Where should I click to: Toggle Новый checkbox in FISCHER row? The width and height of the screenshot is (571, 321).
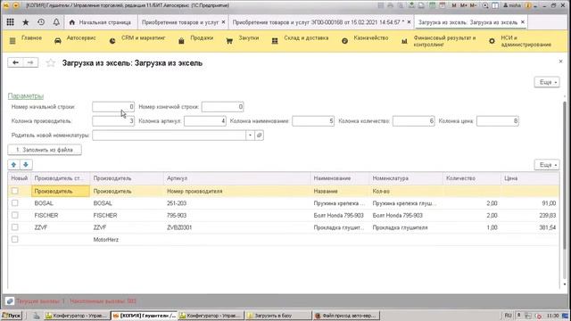click(15, 215)
